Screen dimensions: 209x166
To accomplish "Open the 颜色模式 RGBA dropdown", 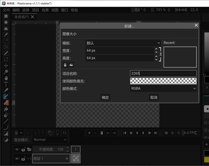I will [163, 88].
